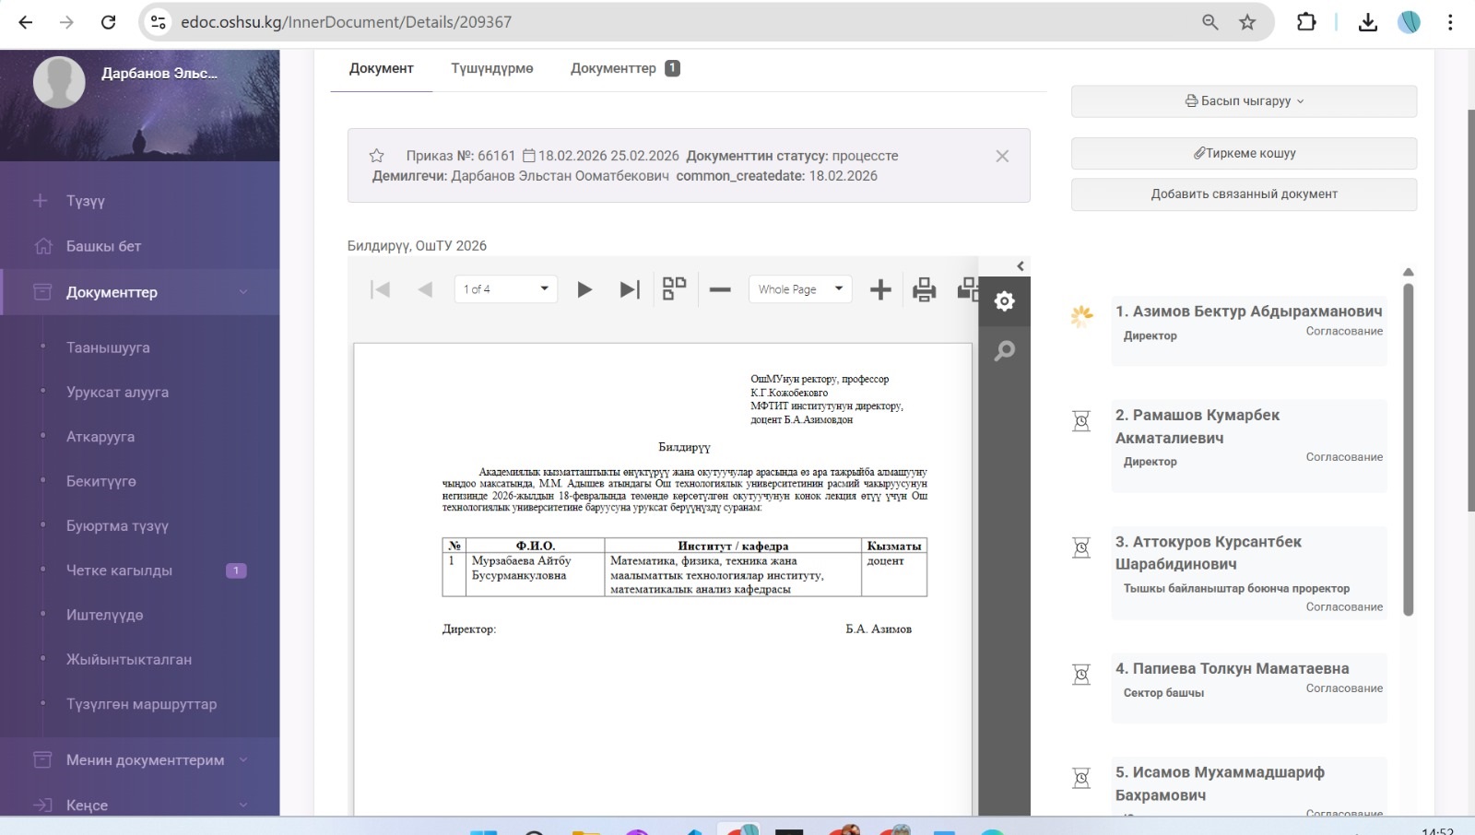Toggle multi-page view mode icon
The height and width of the screenshot is (835, 1475).
click(674, 289)
